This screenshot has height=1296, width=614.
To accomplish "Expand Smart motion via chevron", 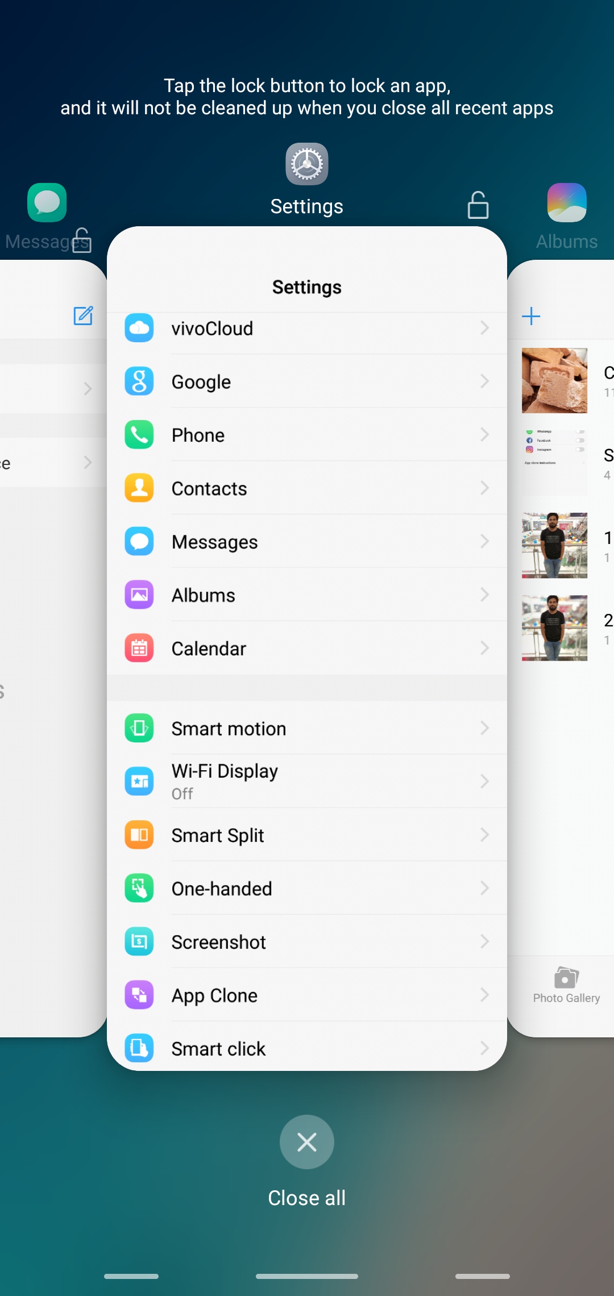I will click(484, 728).
